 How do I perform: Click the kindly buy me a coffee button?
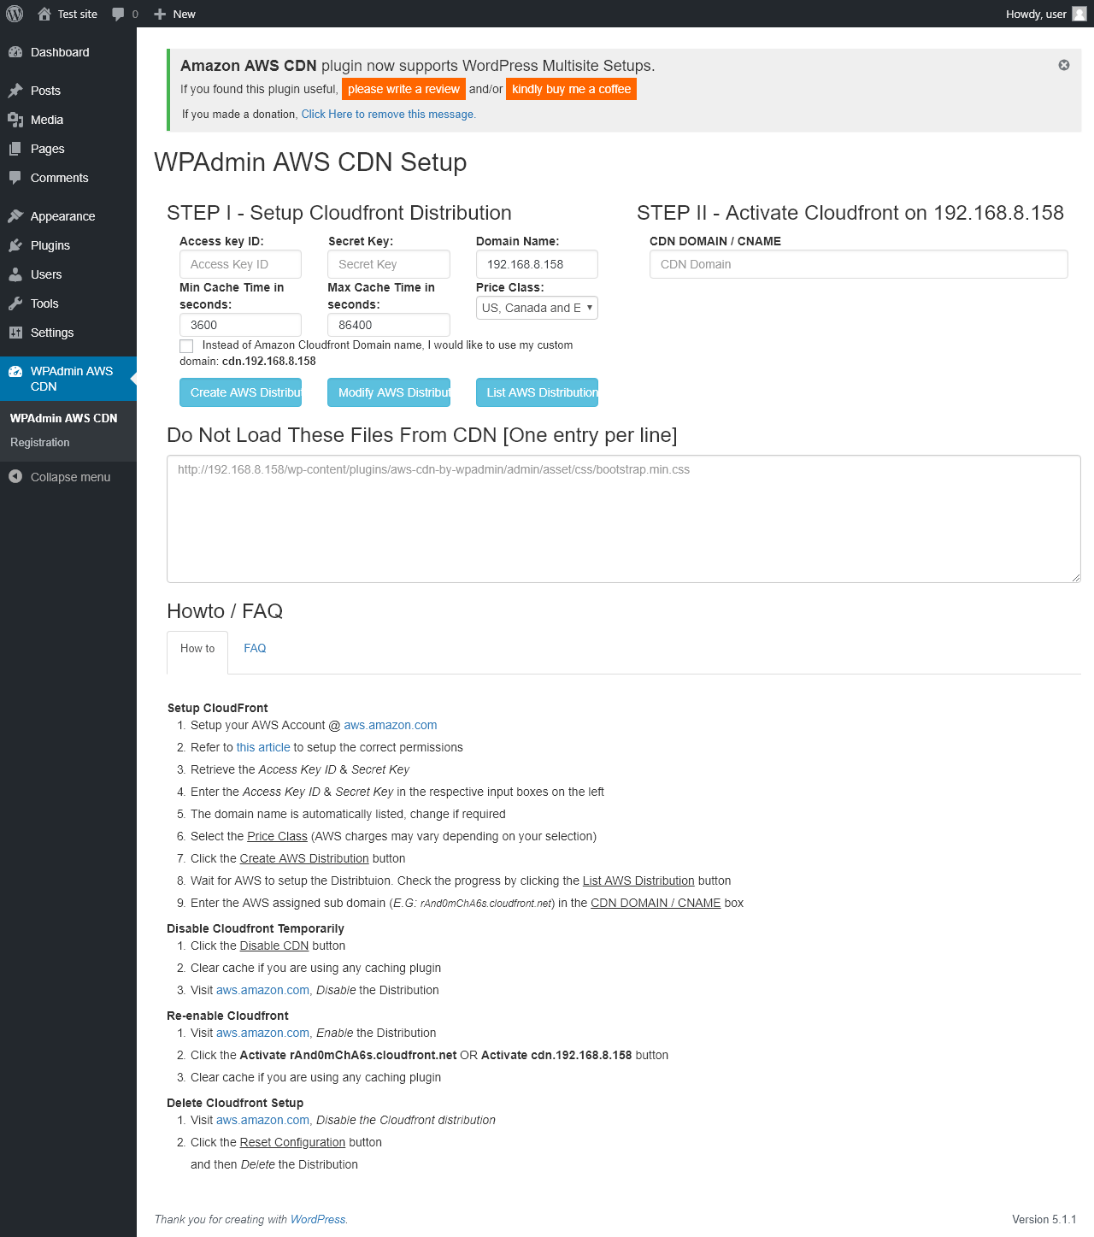coord(571,89)
